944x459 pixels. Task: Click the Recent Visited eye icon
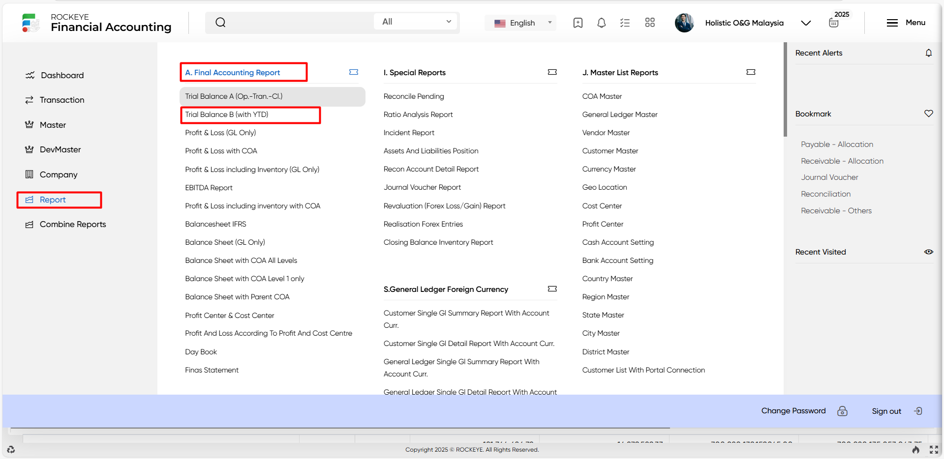click(x=928, y=252)
